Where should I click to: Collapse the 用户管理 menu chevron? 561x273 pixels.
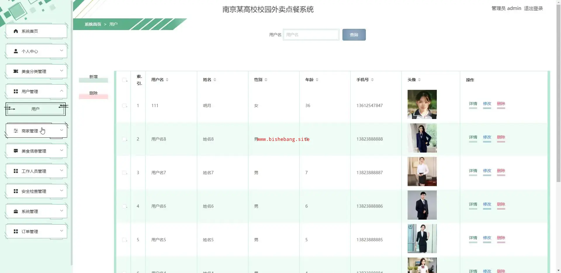(62, 91)
